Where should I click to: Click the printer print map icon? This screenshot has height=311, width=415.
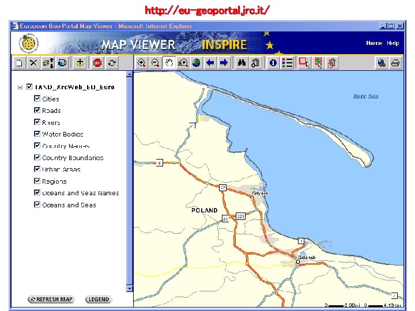tap(395, 63)
